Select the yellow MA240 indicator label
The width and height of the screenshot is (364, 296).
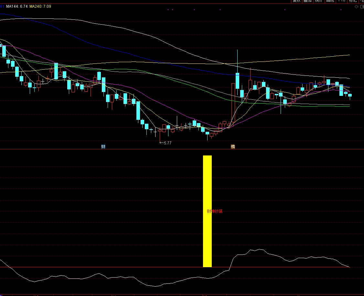coord(40,6)
